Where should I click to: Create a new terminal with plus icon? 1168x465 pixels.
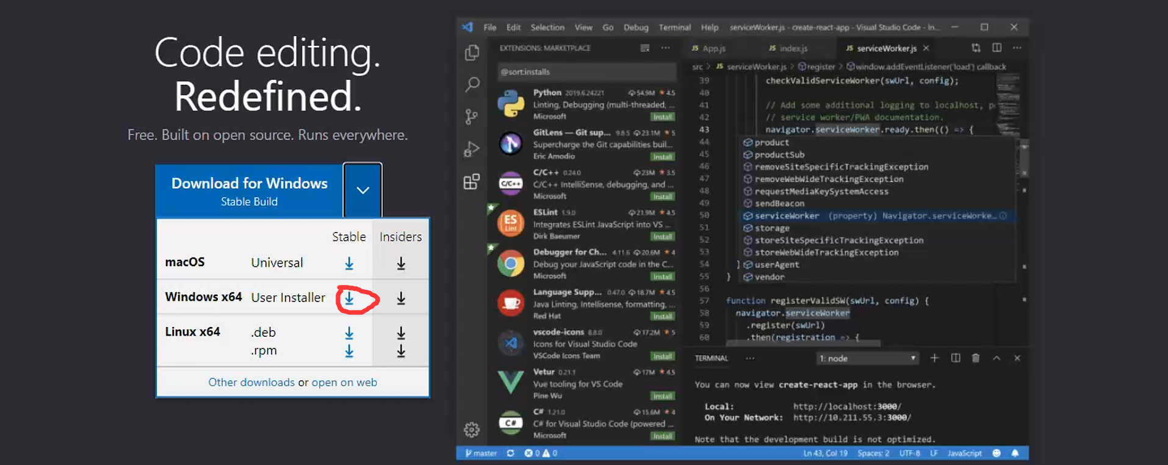pos(934,358)
